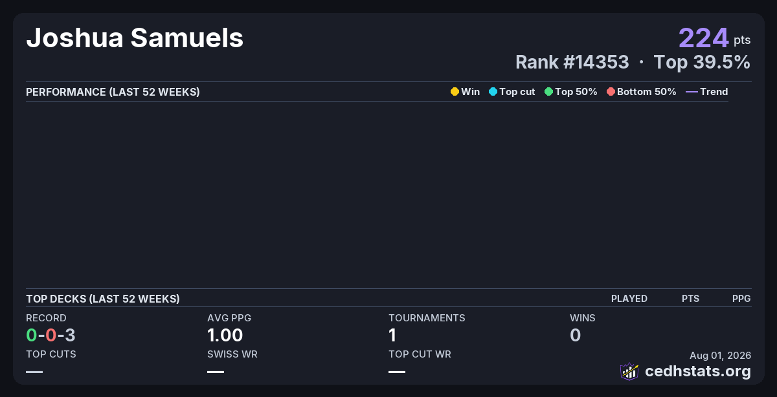
Task: Click the Aug 01, 2026 date
Action: (x=720, y=356)
